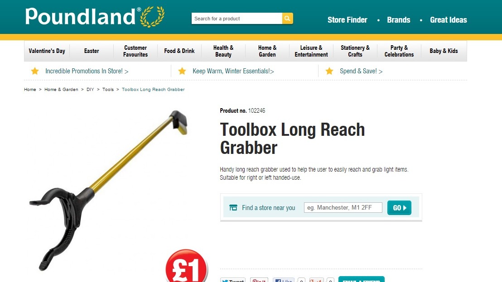Click the Poundland logo
The width and height of the screenshot is (502, 282).
95,17
